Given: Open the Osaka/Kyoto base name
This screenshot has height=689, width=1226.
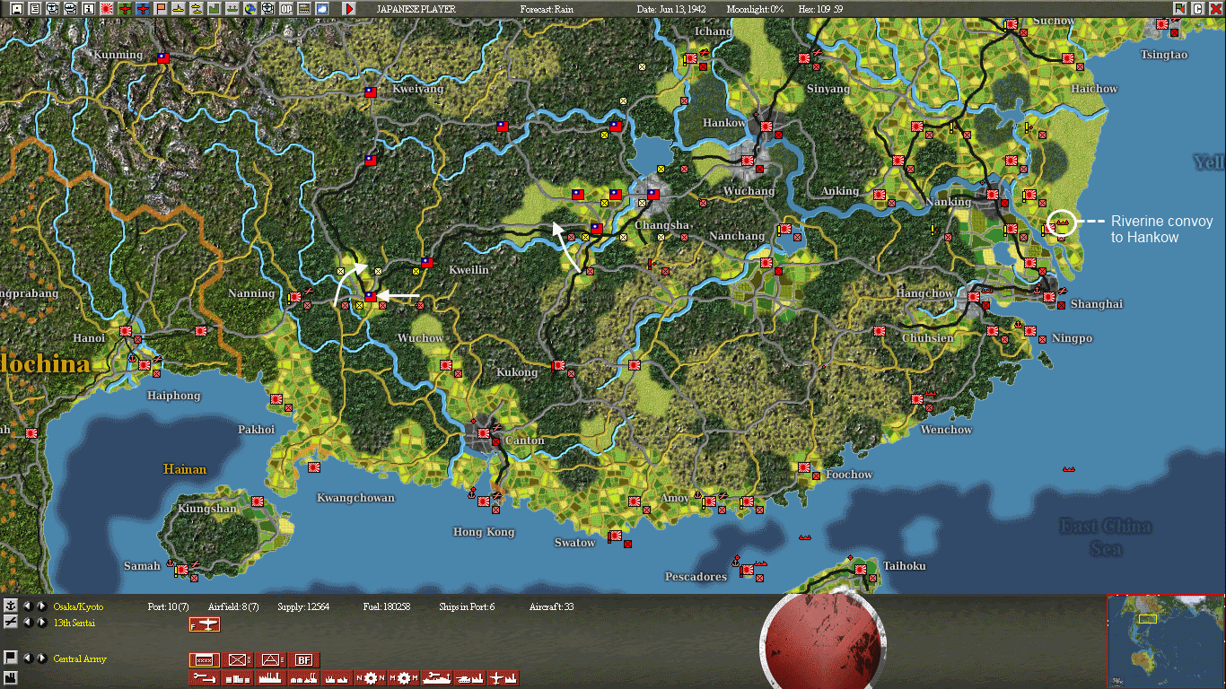Looking at the screenshot, I should [x=78, y=607].
